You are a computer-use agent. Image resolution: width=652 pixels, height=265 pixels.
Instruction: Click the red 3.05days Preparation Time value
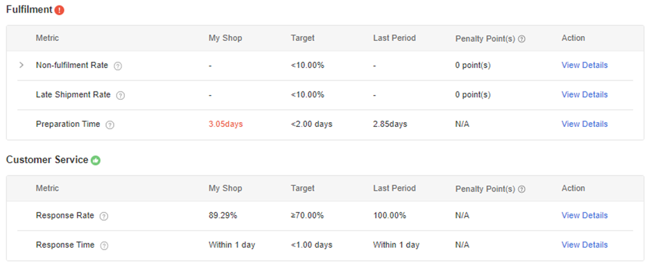[x=226, y=124]
